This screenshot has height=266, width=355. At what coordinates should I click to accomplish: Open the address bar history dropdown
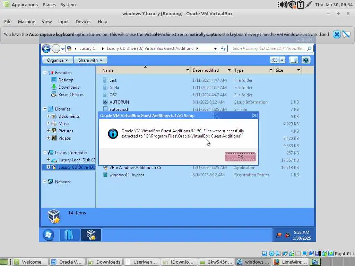(x=215, y=48)
